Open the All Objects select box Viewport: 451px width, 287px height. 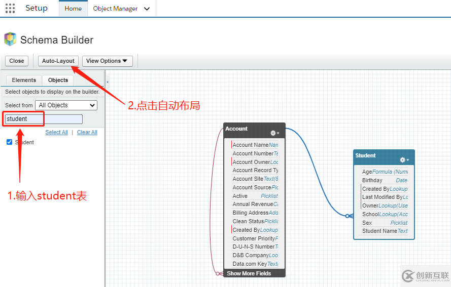pyautogui.click(x=66, y=105)
